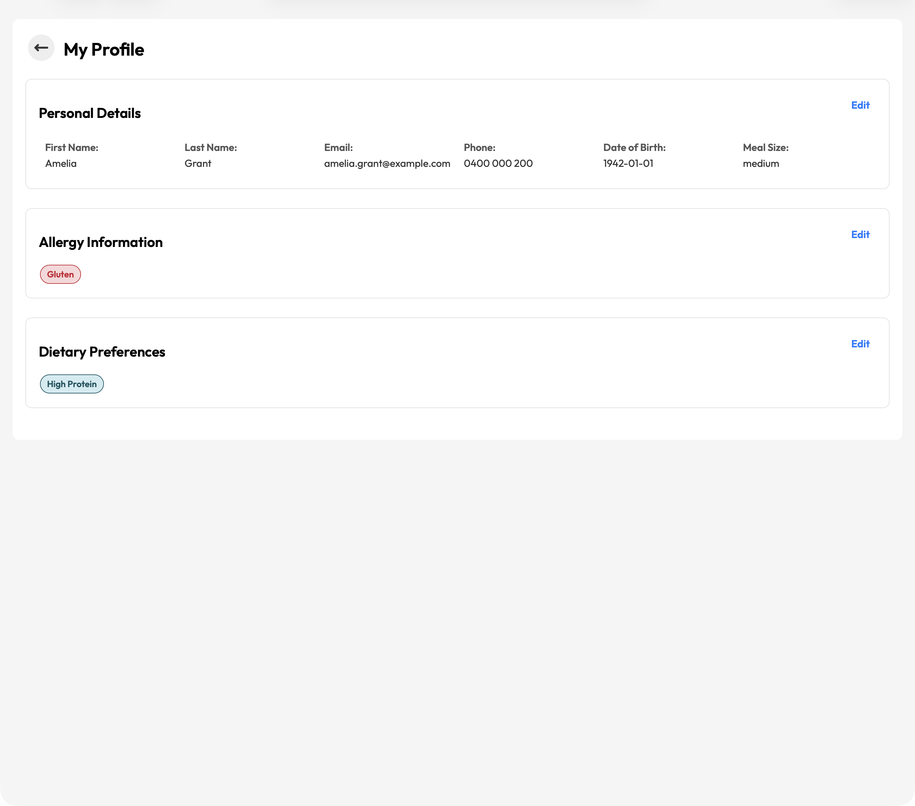Select the High Protein preference tag

[71, 384]
